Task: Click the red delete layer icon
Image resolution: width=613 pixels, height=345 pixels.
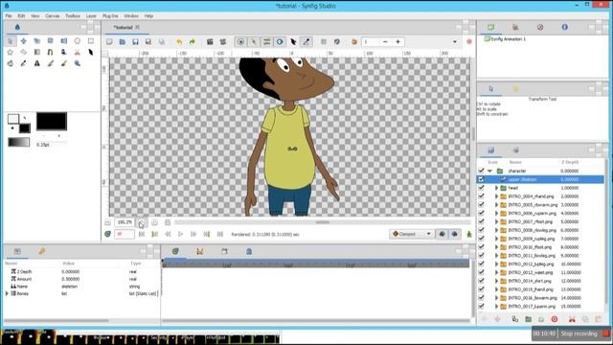Action: (555, 319)
